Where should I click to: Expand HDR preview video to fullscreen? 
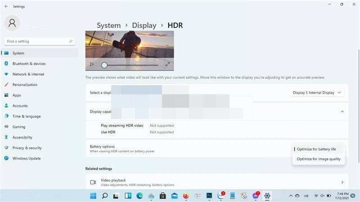[x=167, y=64]
